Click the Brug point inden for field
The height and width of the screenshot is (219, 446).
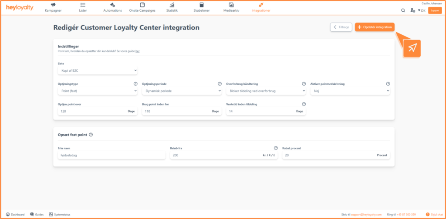pos(182,112)
